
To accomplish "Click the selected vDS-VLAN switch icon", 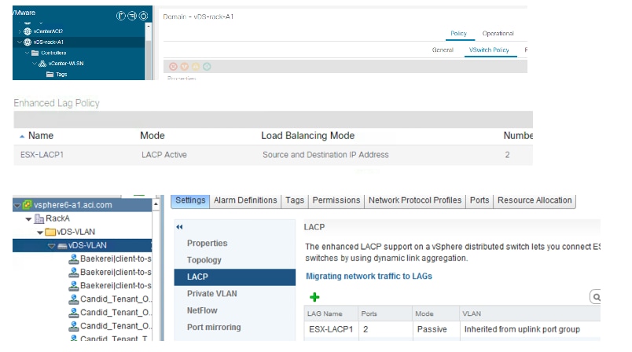I will 62,246.
